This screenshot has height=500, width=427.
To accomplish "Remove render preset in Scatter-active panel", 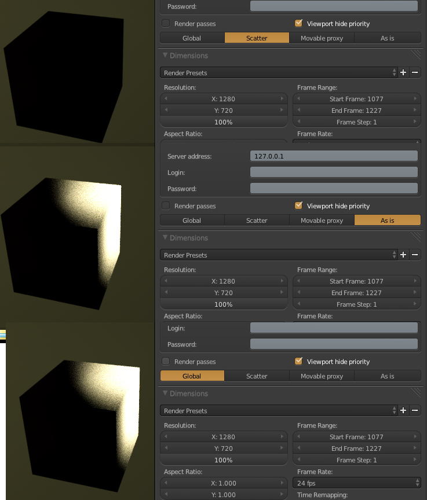I will 415,73.
